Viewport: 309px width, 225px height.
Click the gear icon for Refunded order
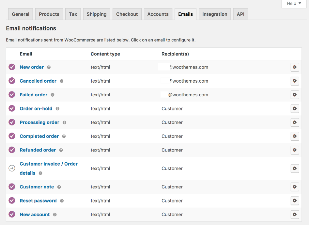pyautogui.click(x=295, y=150)
